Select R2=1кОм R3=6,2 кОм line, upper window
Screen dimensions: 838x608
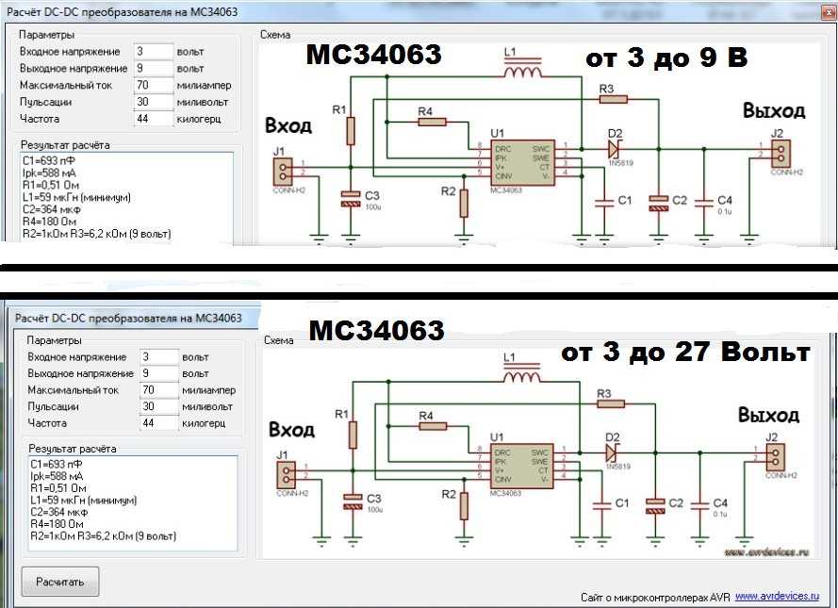[97, 234]
